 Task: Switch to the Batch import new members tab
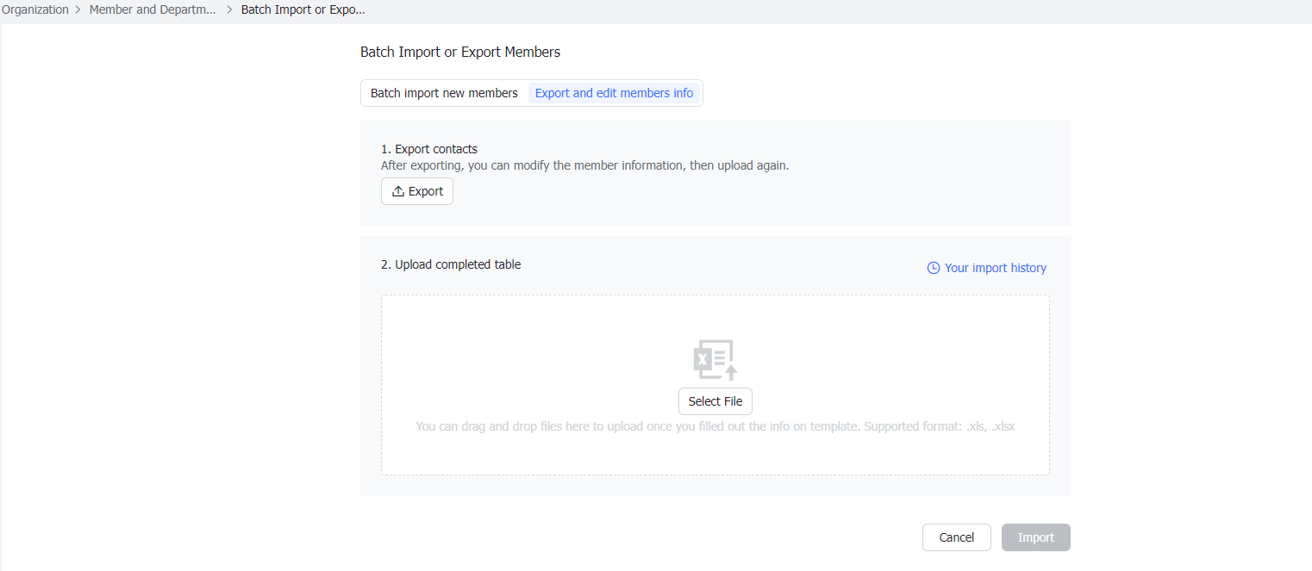pos(444,92)
